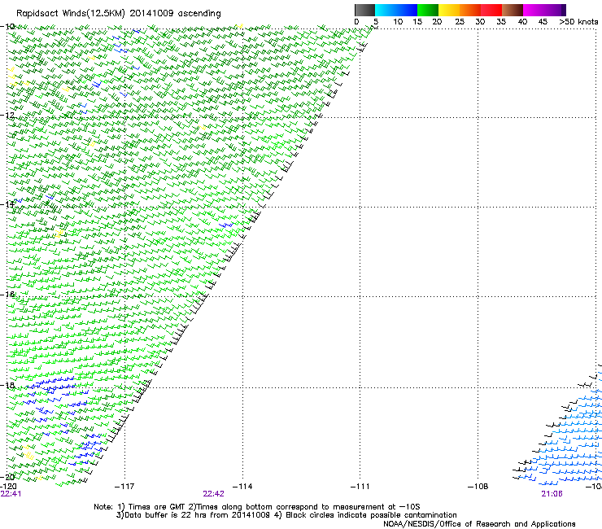Click the red 30-35 knots legend swatch
Screen dimensions: 602x529
pos(491,10)
